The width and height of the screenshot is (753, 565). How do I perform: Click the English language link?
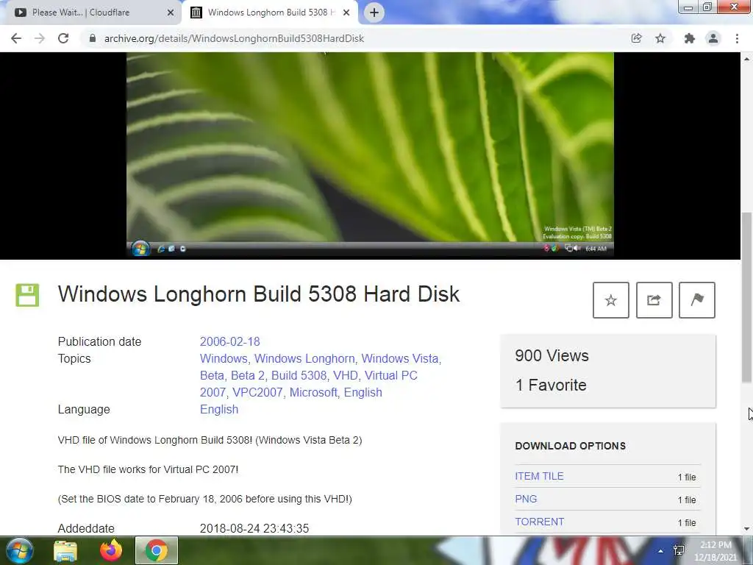(x=219, y=409)
